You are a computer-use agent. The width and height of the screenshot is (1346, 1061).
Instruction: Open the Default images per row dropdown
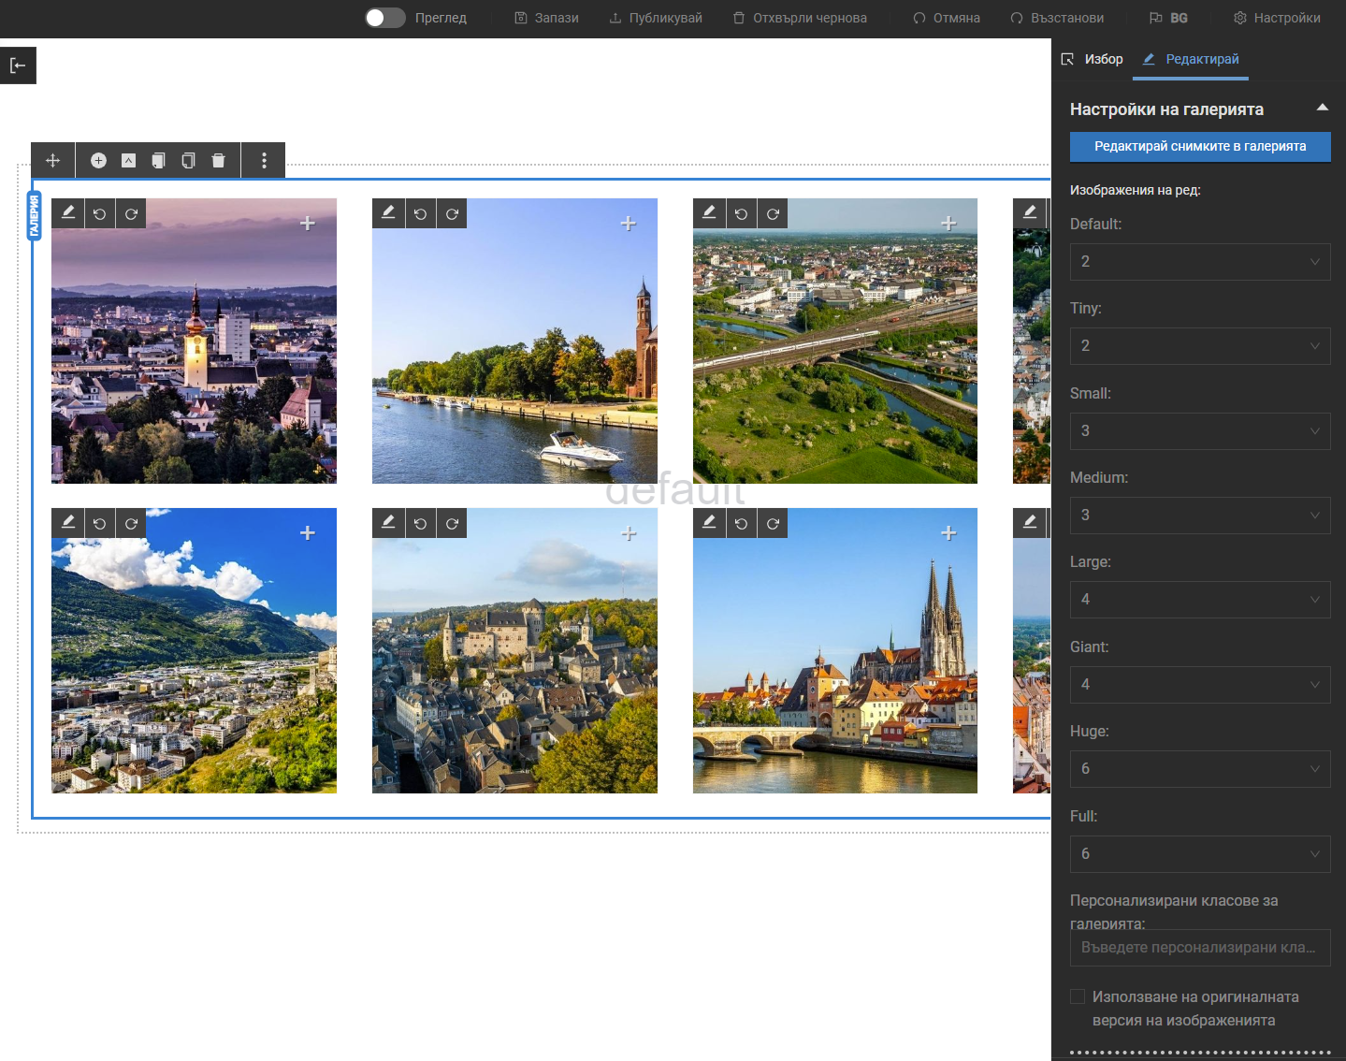(x=1199, y=262)
